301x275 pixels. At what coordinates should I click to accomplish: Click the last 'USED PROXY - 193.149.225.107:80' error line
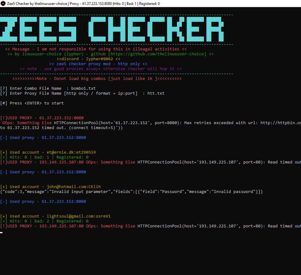point(150,226)
